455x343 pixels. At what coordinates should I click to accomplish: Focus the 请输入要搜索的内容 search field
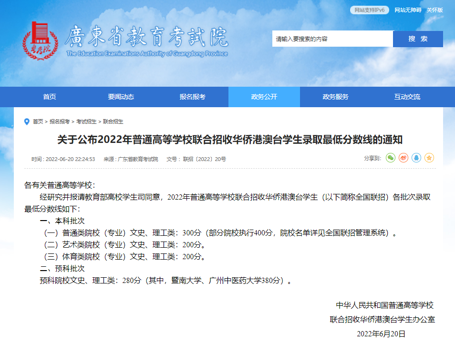(332, 39)
